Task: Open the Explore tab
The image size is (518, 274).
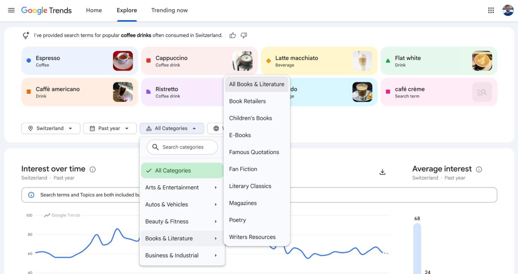Action: pyautogui.click(x=127, y=10)
